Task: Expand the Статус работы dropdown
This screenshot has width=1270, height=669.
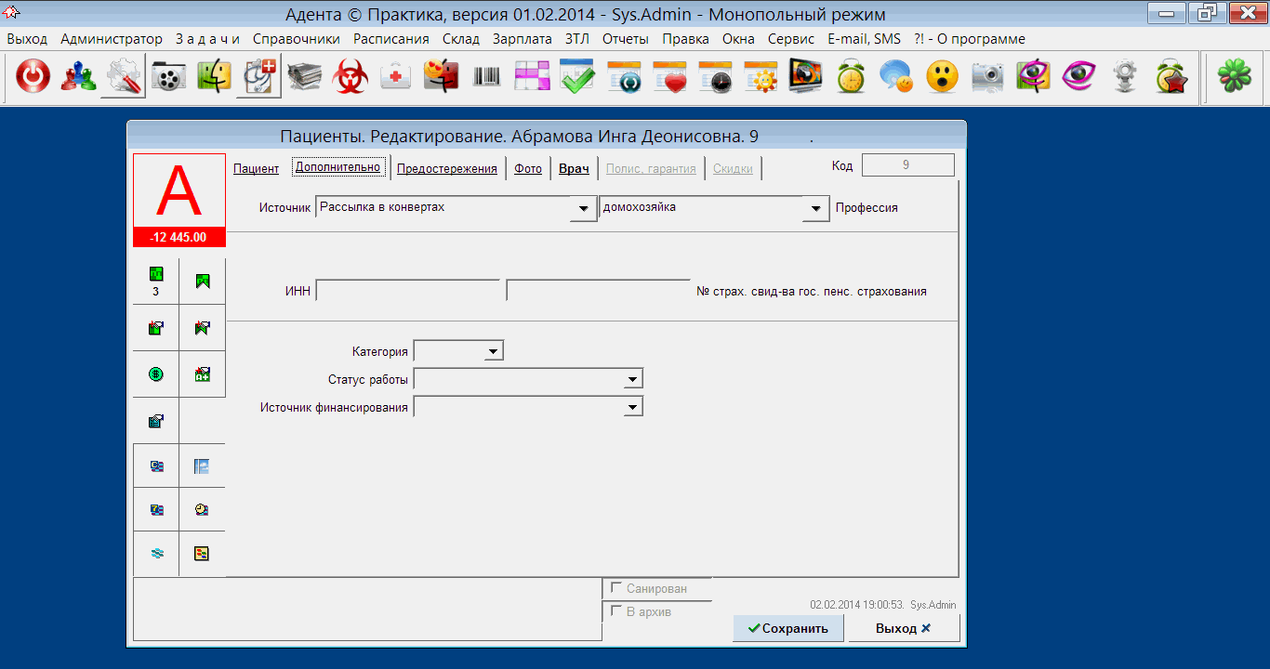Action: point(632,379)
